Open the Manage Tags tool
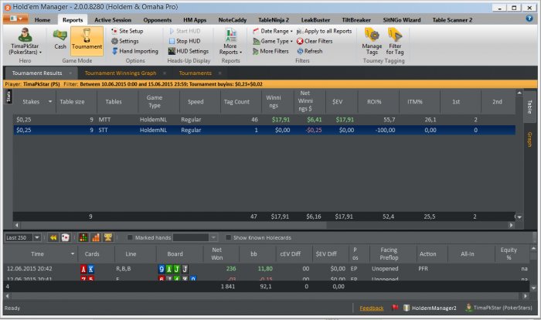This screenshot has width=541, height=320. pyautogui.click(x=372, y=40)
